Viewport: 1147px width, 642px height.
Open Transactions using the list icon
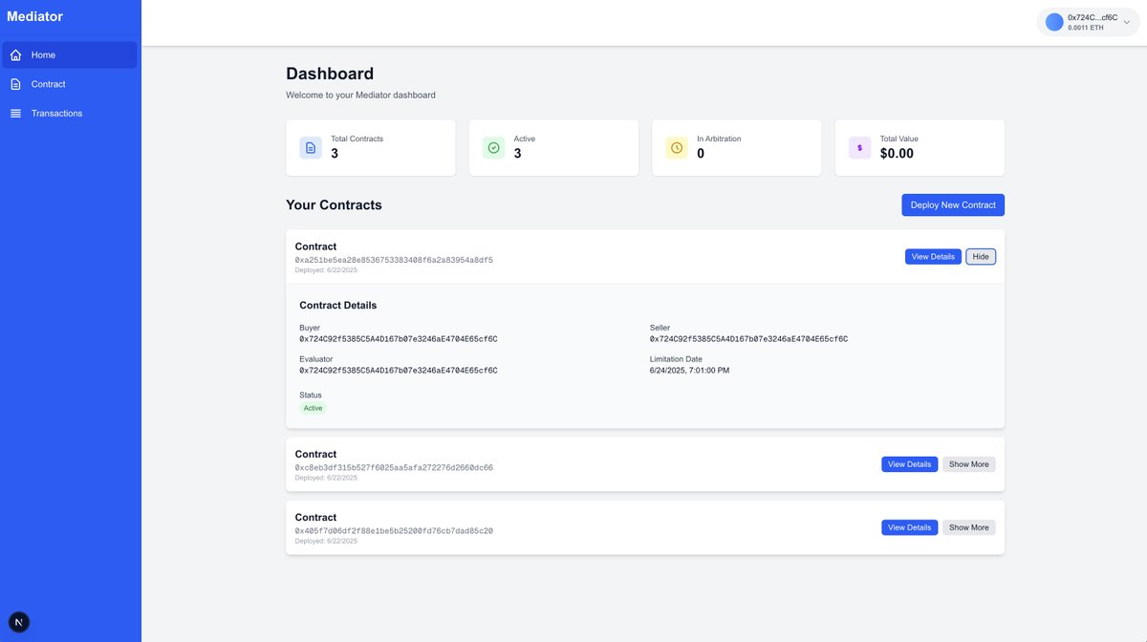(15, 112)
